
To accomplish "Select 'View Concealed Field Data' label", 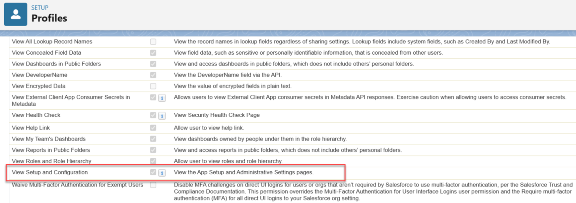I will coord(46,53).
